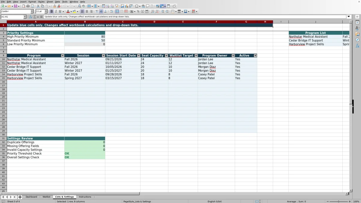Click the zoom in plus button

coord(349,201)
